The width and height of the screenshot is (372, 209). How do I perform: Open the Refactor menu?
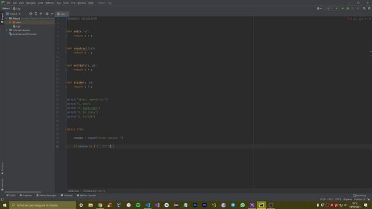50,3
